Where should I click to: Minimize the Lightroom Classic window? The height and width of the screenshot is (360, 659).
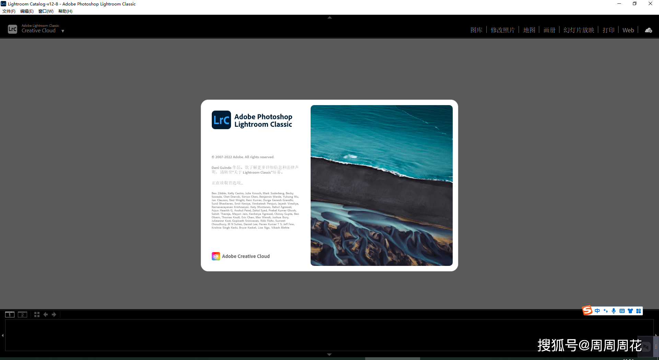click(x=619, y=4)
